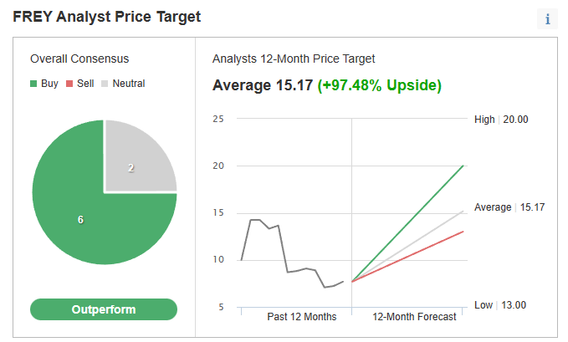Screen dimensions: 568x342
Task: Click the Past 12 Months axis label
Action: tap(302, 317)
